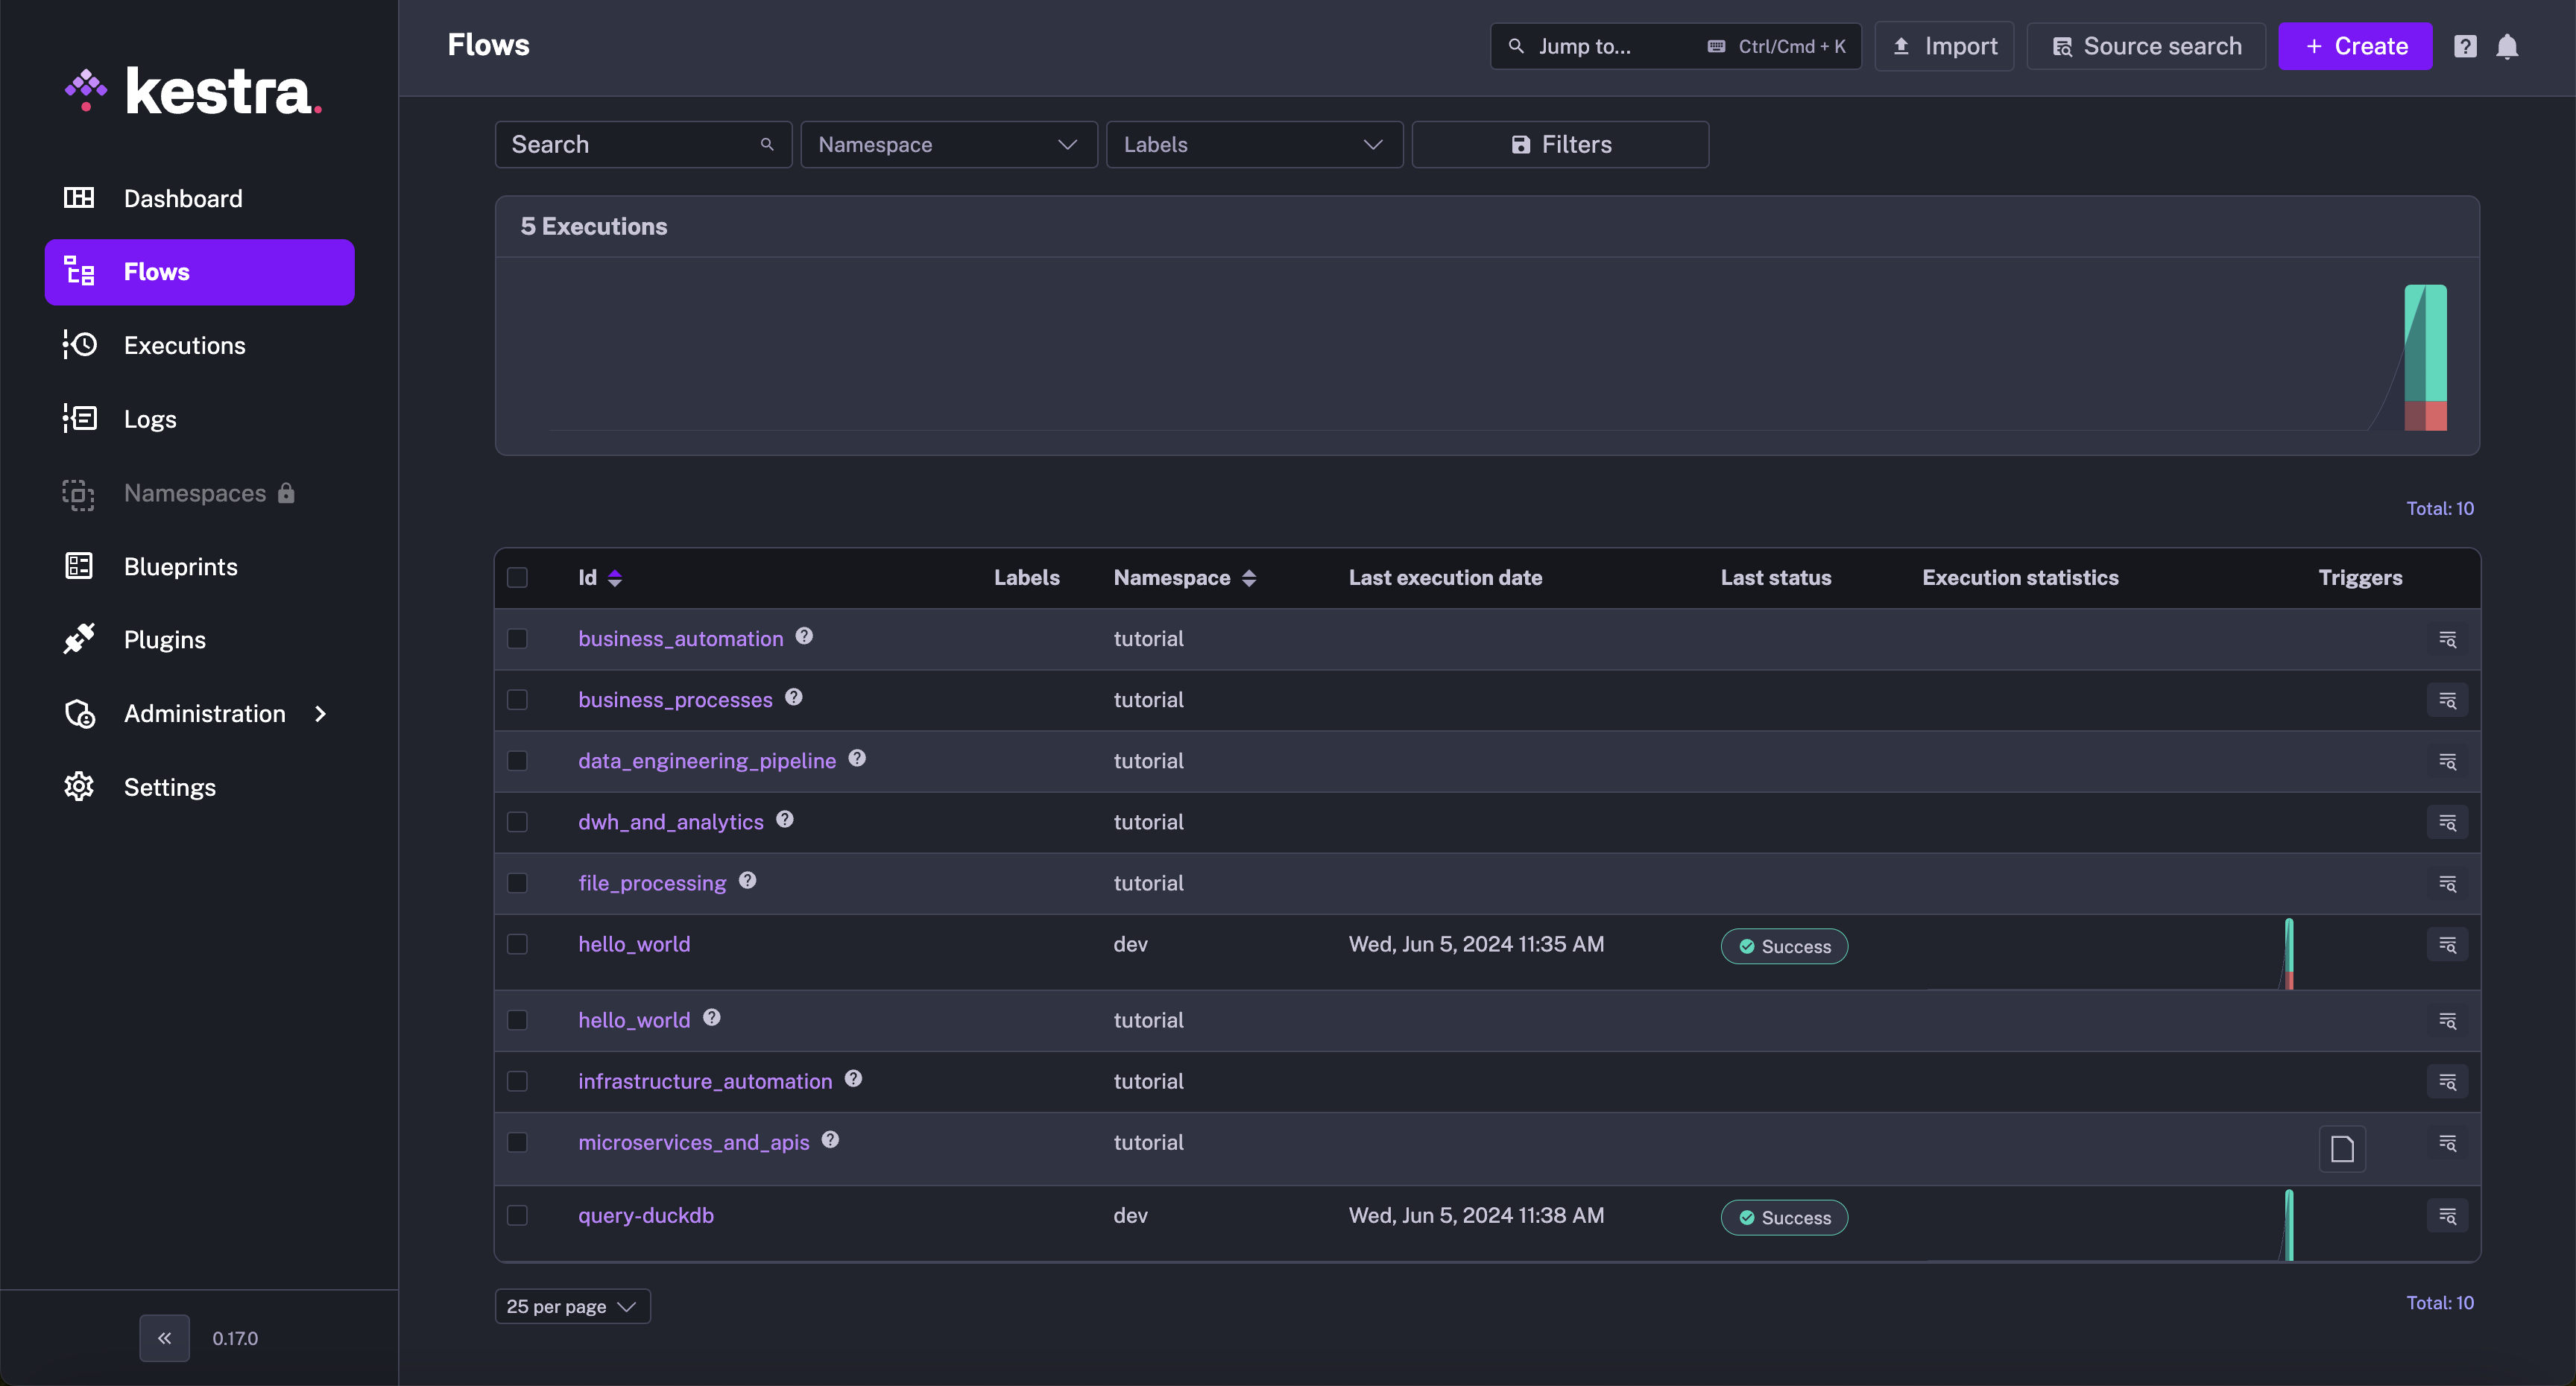Toggle select-all checkbox in table header
This screenshot has width=2576, height=1386.
tap(517, 578)
